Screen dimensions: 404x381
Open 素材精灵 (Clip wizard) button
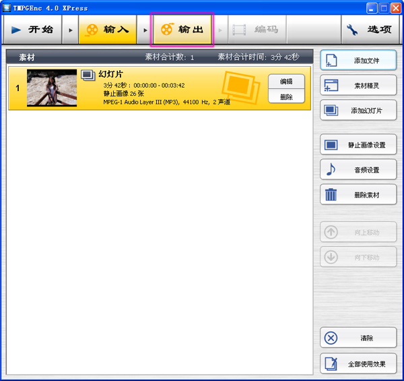pos(358,86)
